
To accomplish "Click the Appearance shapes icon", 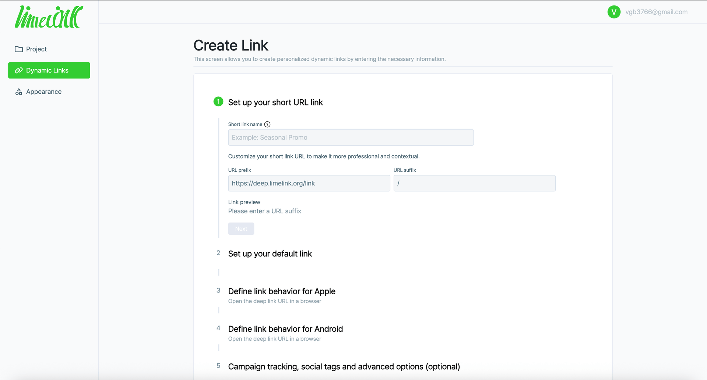I will (19, 92).
